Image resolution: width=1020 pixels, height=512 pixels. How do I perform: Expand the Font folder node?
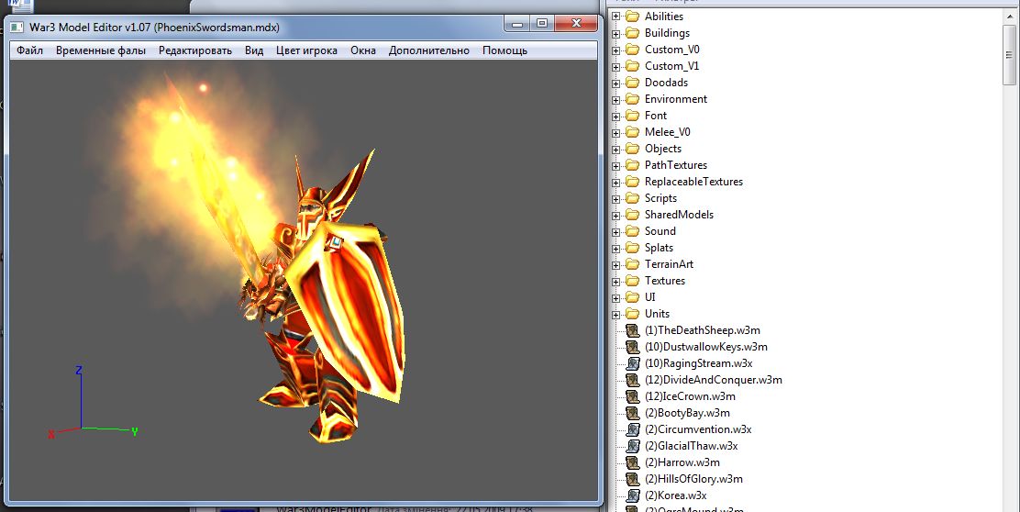615,116
